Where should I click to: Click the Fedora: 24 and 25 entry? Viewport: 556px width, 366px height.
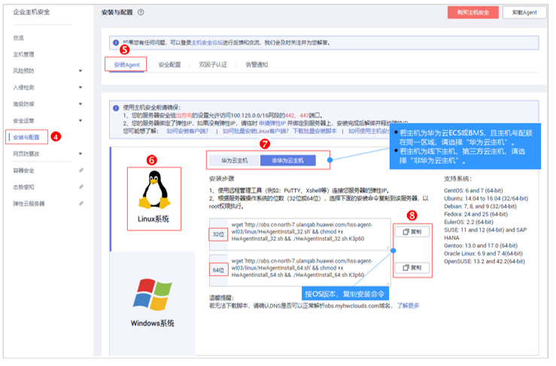click(x=475, y=215)
